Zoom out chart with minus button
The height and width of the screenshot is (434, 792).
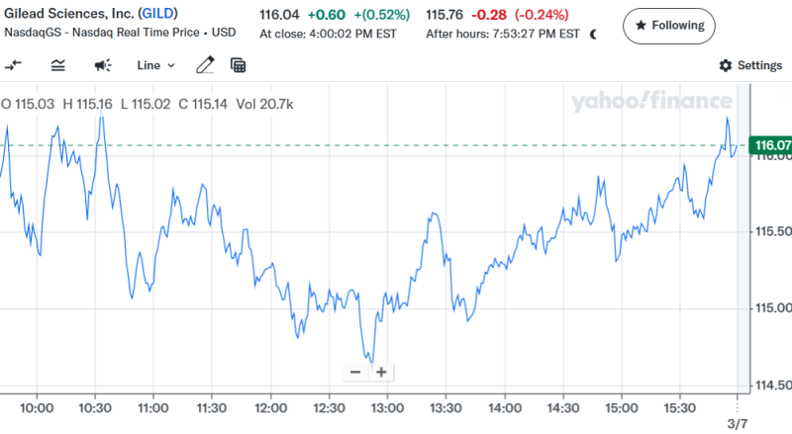click(x=355, y=372)
